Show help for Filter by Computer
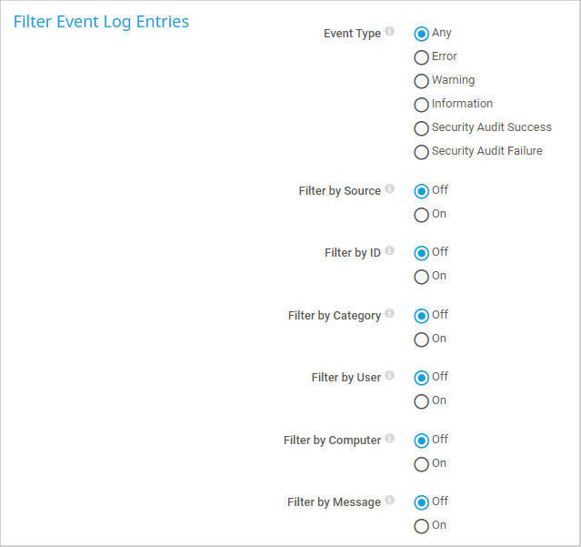This screenshot has height=547, width=581. pyautogui.click(x=390, y=439)
